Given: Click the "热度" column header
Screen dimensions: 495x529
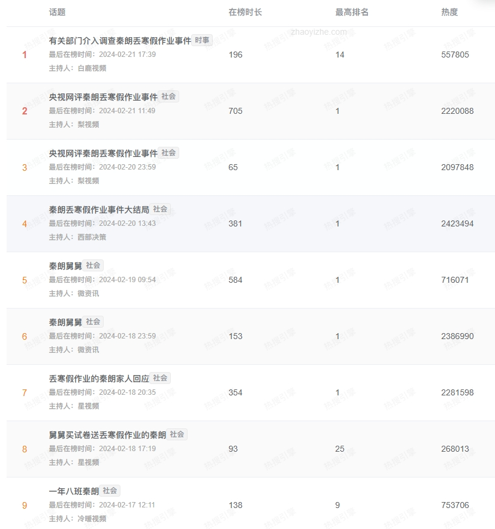Looking at the screenshot, I should pyautogui.click(x=449, y=12).
